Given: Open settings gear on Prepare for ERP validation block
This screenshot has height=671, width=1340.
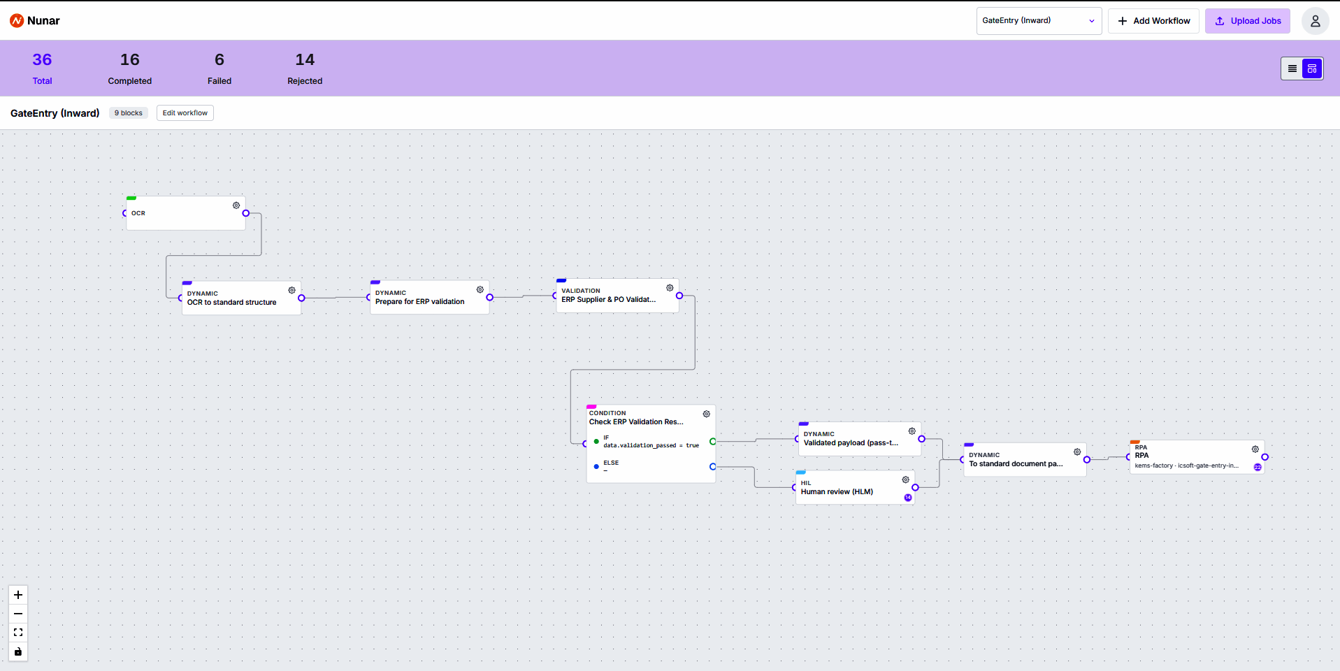Looking at the screenshot, I should pyautogui.click(x=480, y=289).
